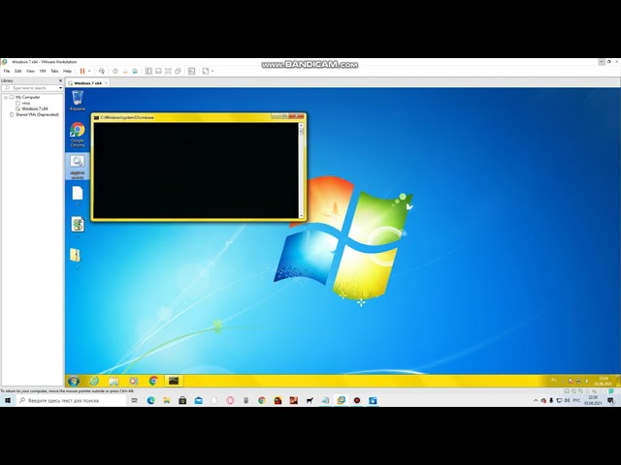Show hidden host tray icons chevron

536,400
